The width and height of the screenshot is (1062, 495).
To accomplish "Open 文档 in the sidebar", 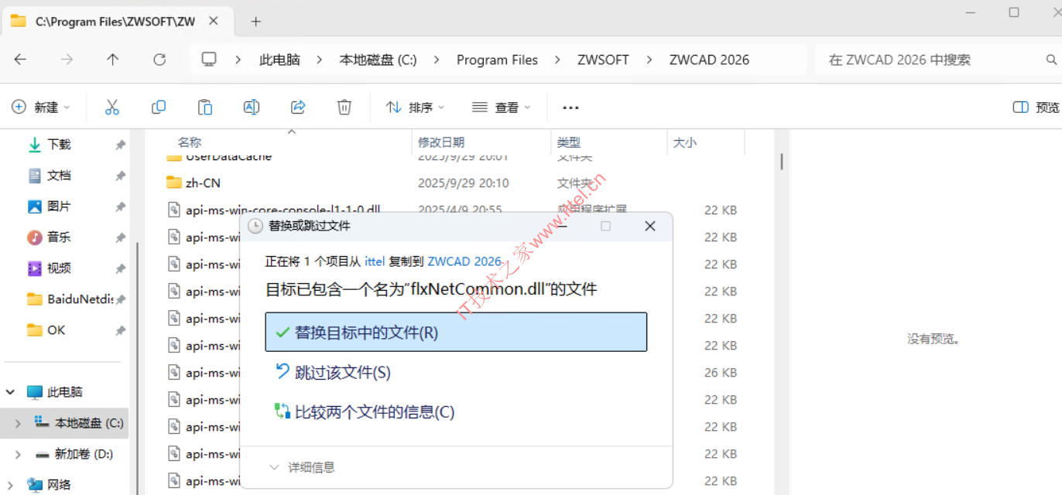I will tap(59, 176).
